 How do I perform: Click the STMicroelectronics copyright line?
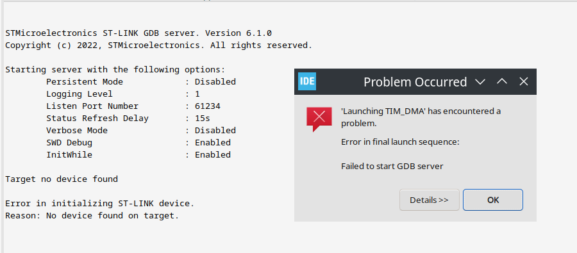pyautogui.click(x=158, y=45)
